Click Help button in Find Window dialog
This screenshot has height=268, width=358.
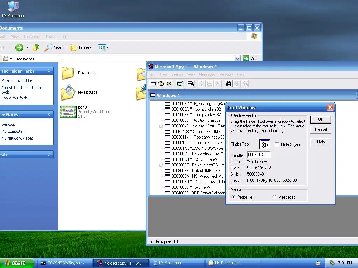coord(321,142)
